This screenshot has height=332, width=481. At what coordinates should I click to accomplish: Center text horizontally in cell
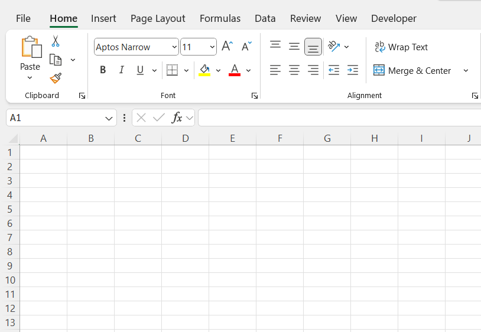pos(294,70)
